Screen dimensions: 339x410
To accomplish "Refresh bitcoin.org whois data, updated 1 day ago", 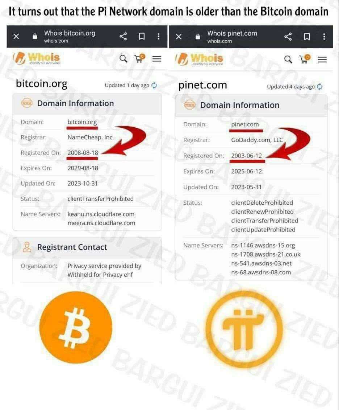I will (x=154, y=85).
